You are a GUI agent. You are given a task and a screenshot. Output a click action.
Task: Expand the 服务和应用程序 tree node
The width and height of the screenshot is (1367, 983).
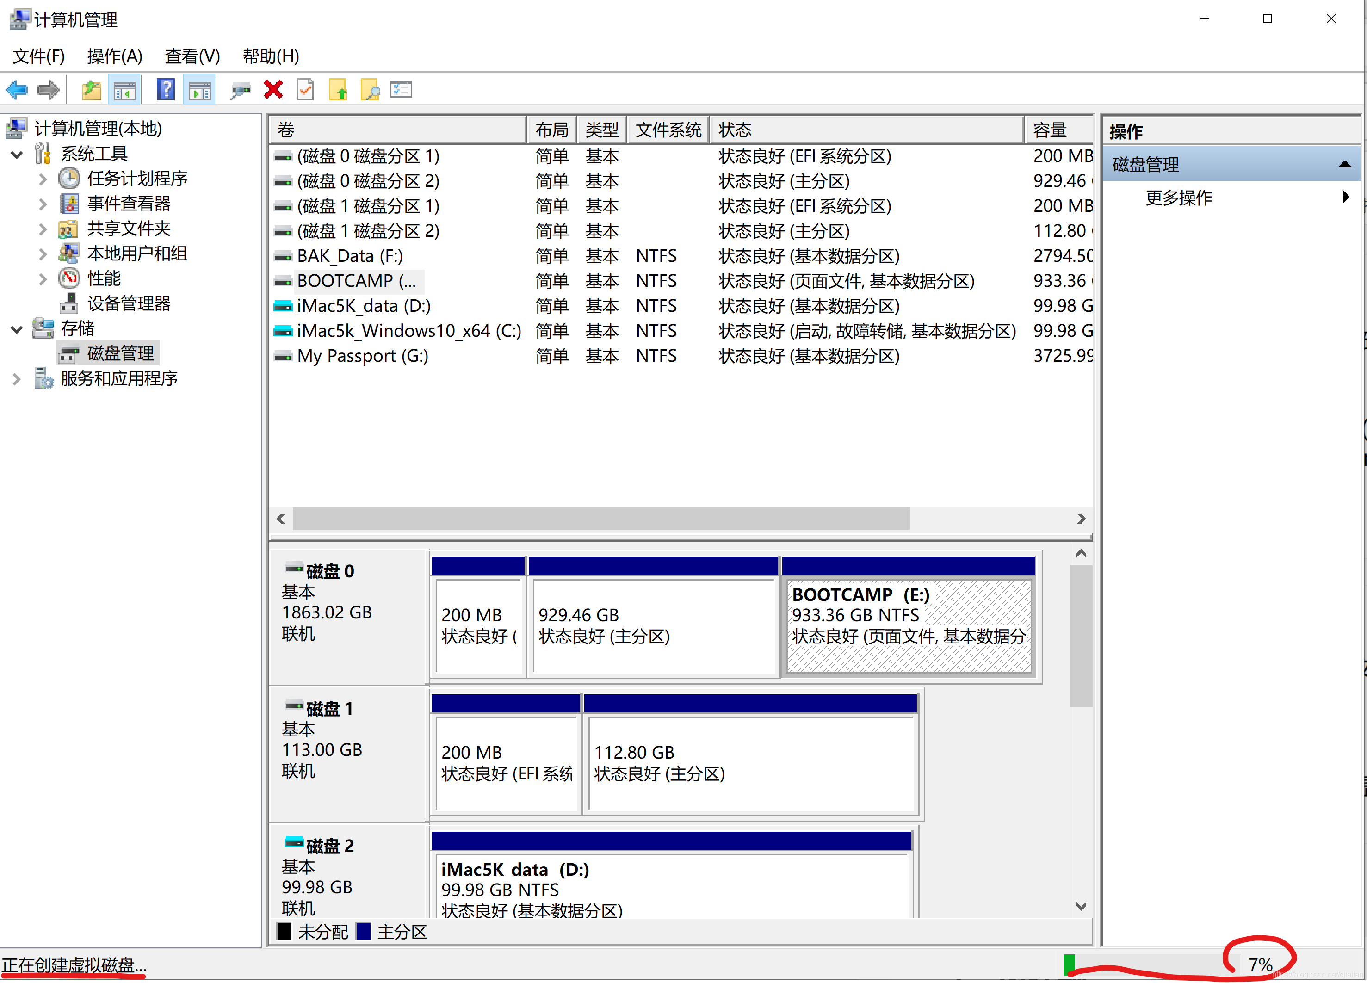pos(17,379)
